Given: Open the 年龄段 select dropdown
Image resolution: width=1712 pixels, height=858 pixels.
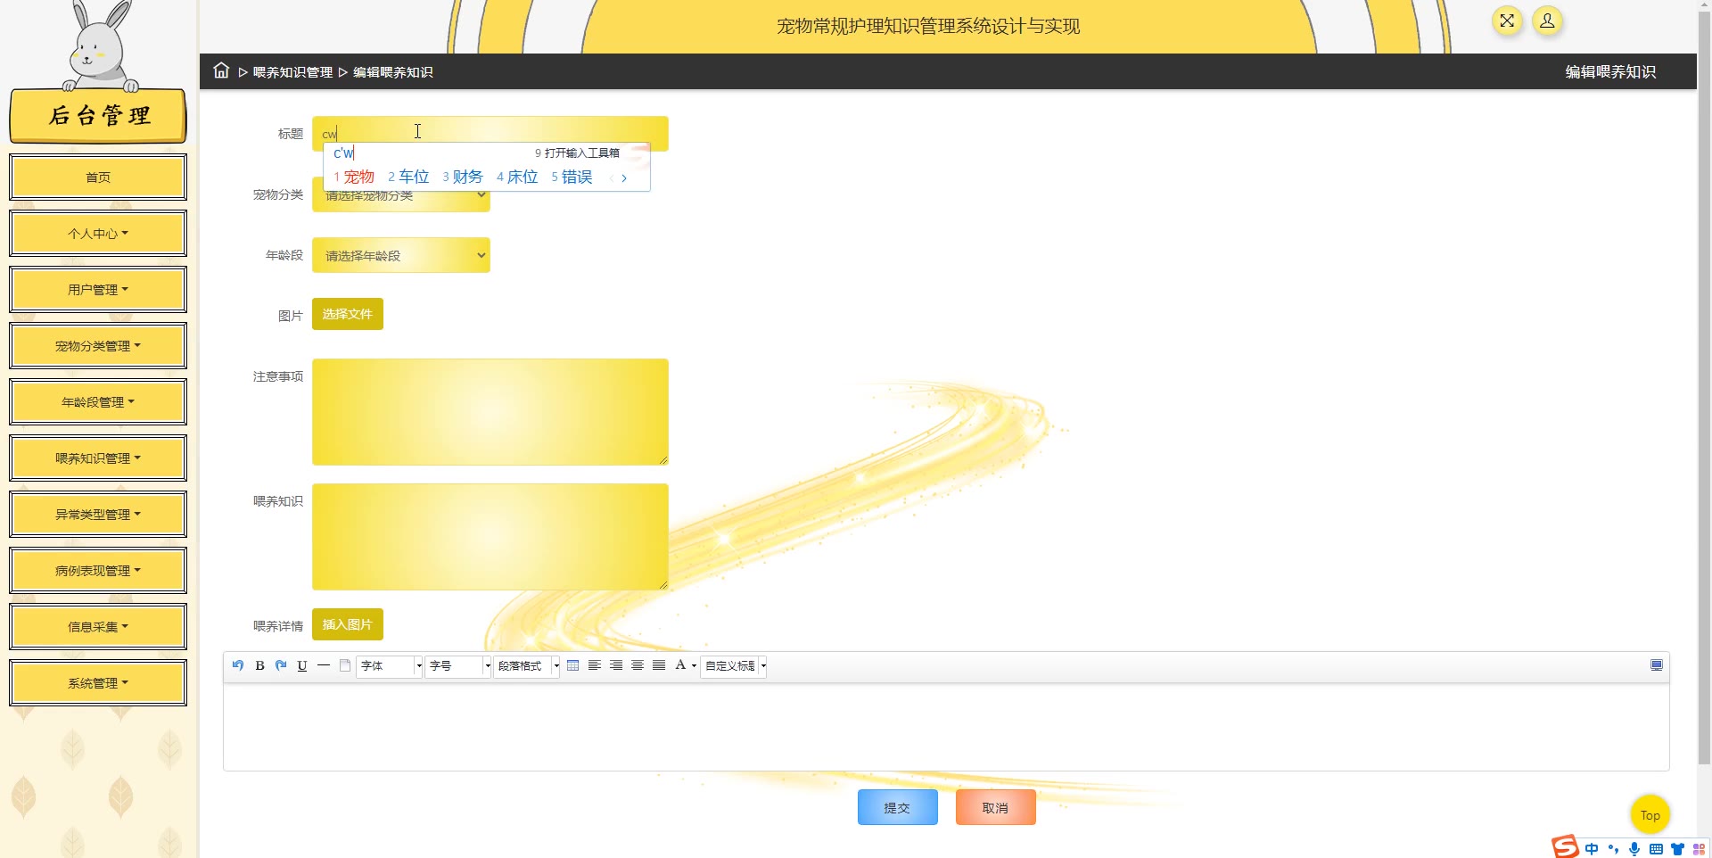Looking at the screenshot, I should pos(401,255).
